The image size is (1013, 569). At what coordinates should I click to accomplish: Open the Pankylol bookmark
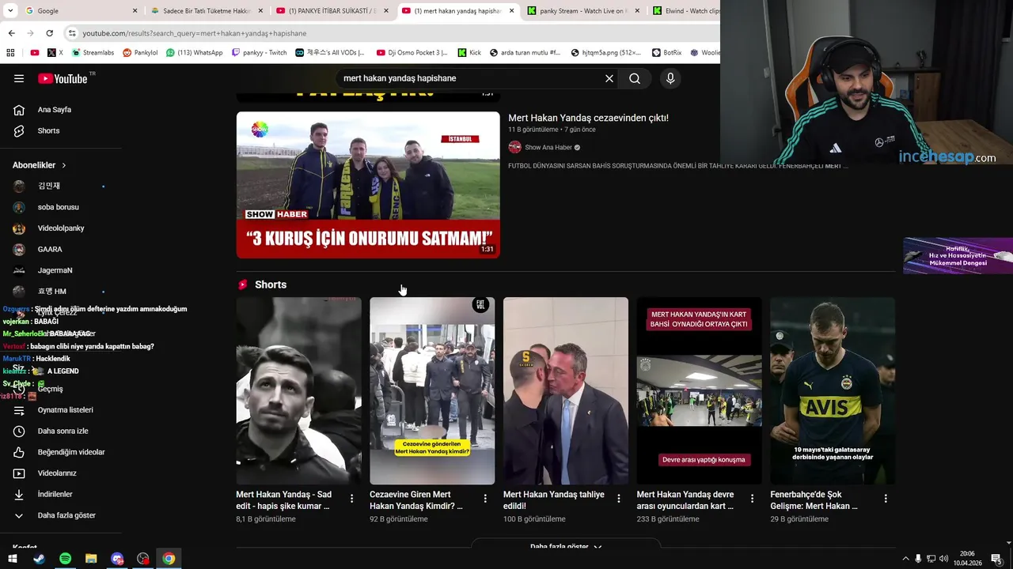[139, 53]
